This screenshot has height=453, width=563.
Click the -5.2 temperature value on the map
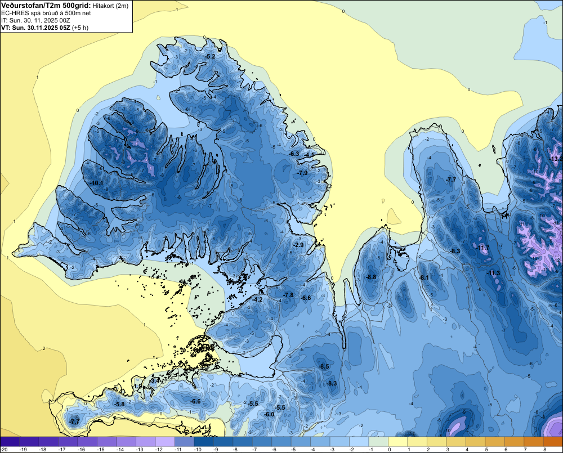[210, 57]
